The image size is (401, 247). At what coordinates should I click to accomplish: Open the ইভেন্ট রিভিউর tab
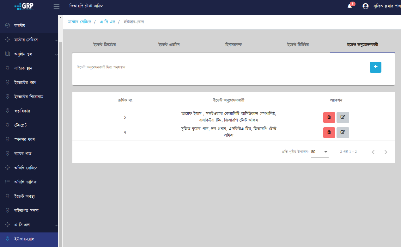(x=298, y=45)
